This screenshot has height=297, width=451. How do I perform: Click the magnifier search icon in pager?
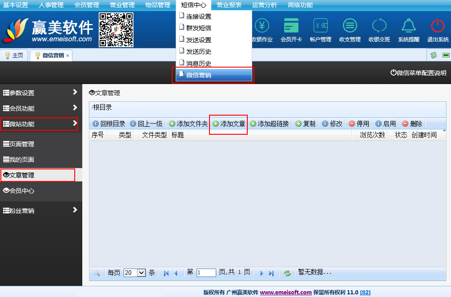pos(96,273)
